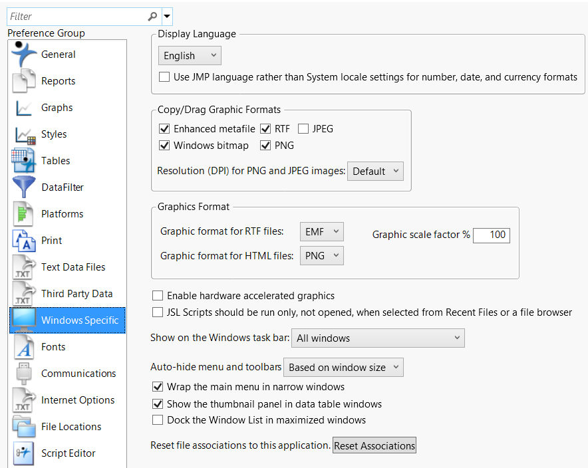Click the Tables grid icon

coord(24,161)
